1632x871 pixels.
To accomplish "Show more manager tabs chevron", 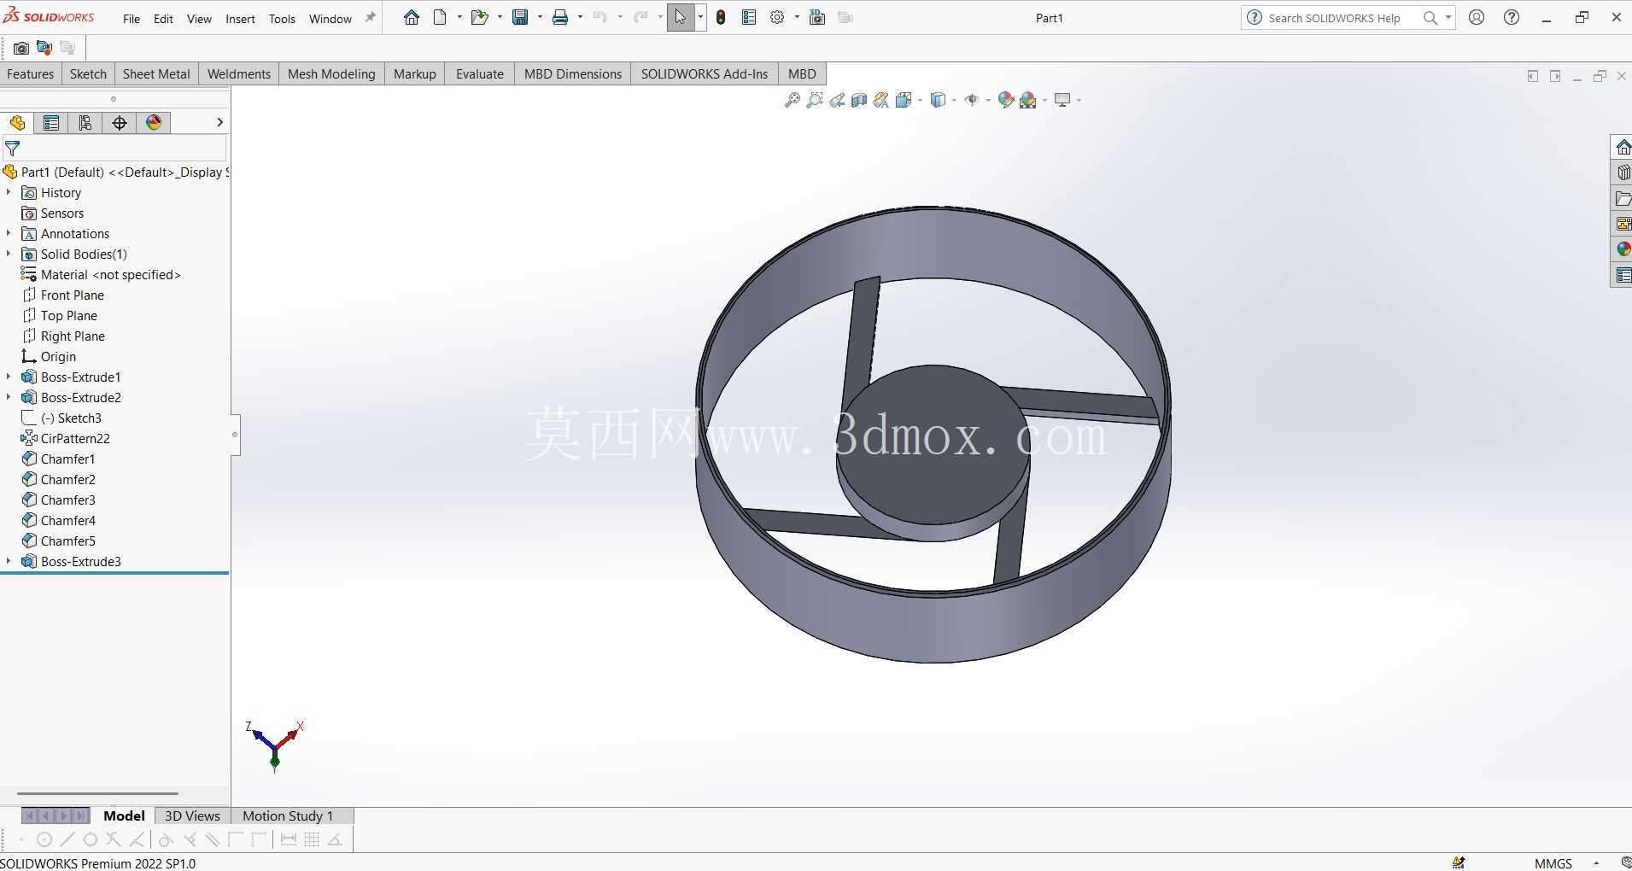I will tap(219, 123).
